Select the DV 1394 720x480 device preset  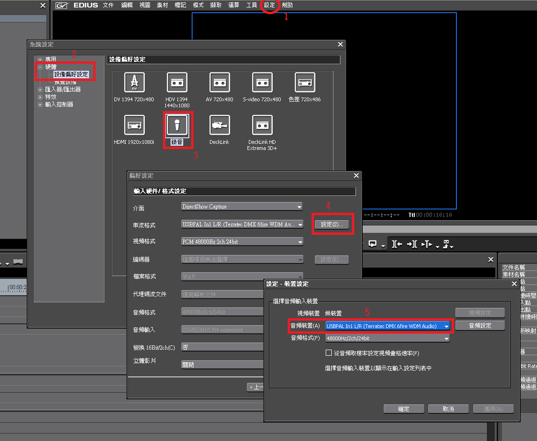tap(134, 83)
